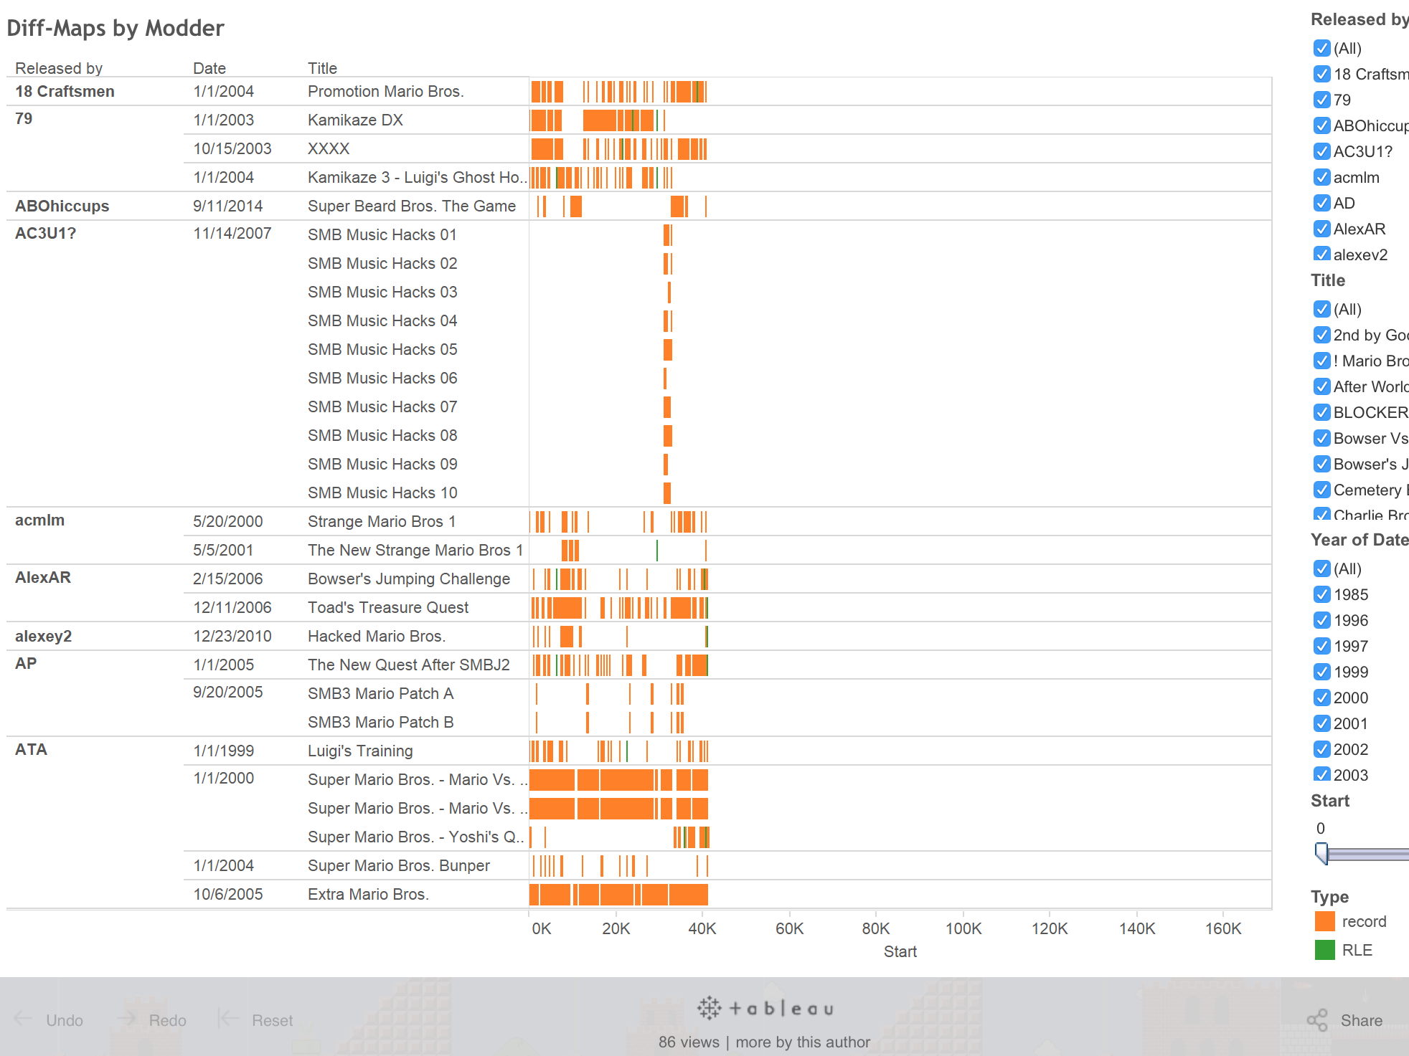Open the Tableau logo
The width and height of the screenshot is (1409, 1056).
click(x=765, y=1008)
